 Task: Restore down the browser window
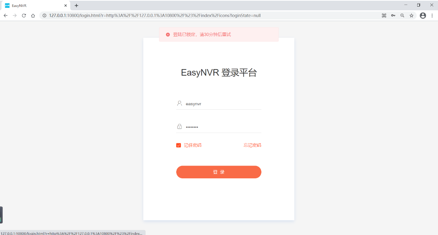pyautogui.click(x=419, y=5)
